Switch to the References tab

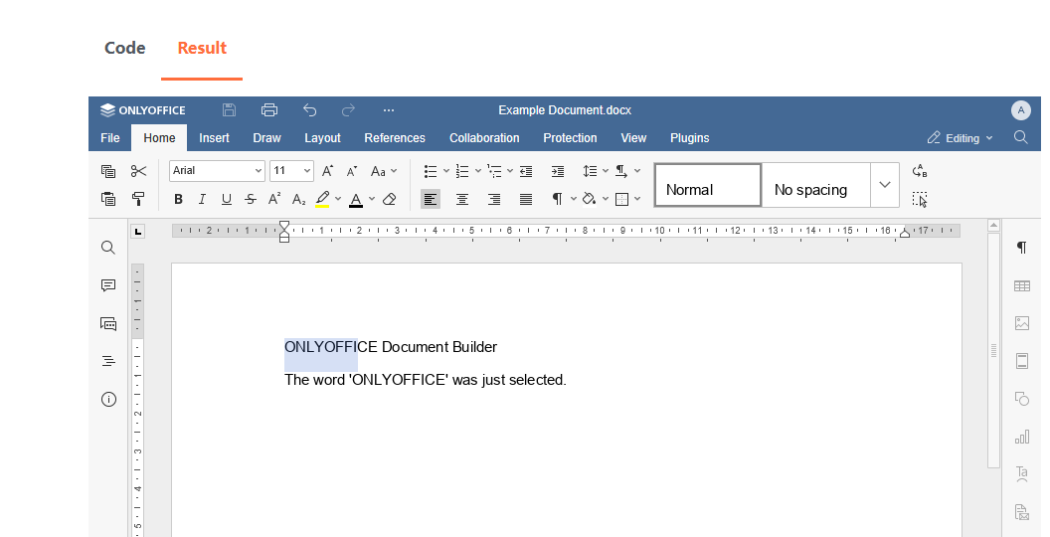click(x=395, y=138)
